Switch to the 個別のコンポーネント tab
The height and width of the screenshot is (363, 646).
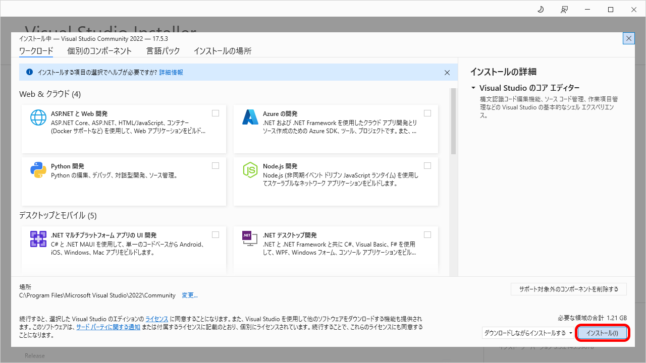click(99, 51)
